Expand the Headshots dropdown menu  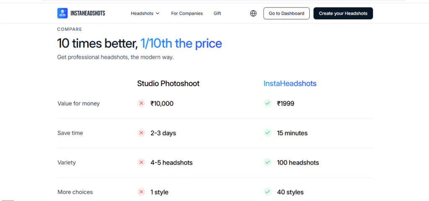[x=145, y=13]
